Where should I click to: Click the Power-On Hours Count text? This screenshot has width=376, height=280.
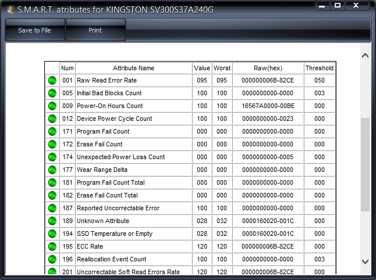tap(110, 106)
